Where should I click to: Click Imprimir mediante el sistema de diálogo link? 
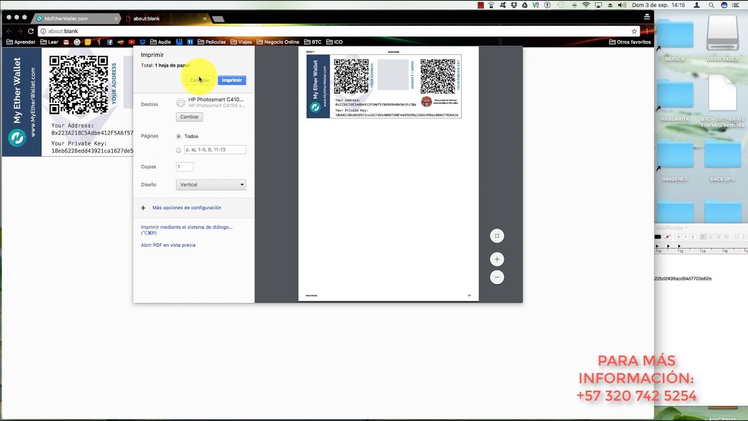186,230
